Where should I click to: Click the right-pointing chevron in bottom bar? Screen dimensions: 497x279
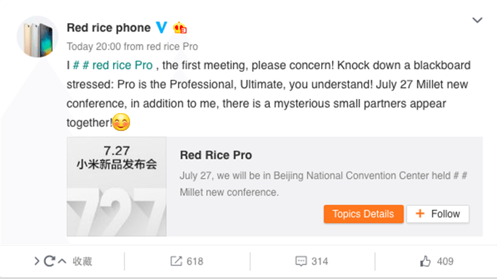pos(37,261)
